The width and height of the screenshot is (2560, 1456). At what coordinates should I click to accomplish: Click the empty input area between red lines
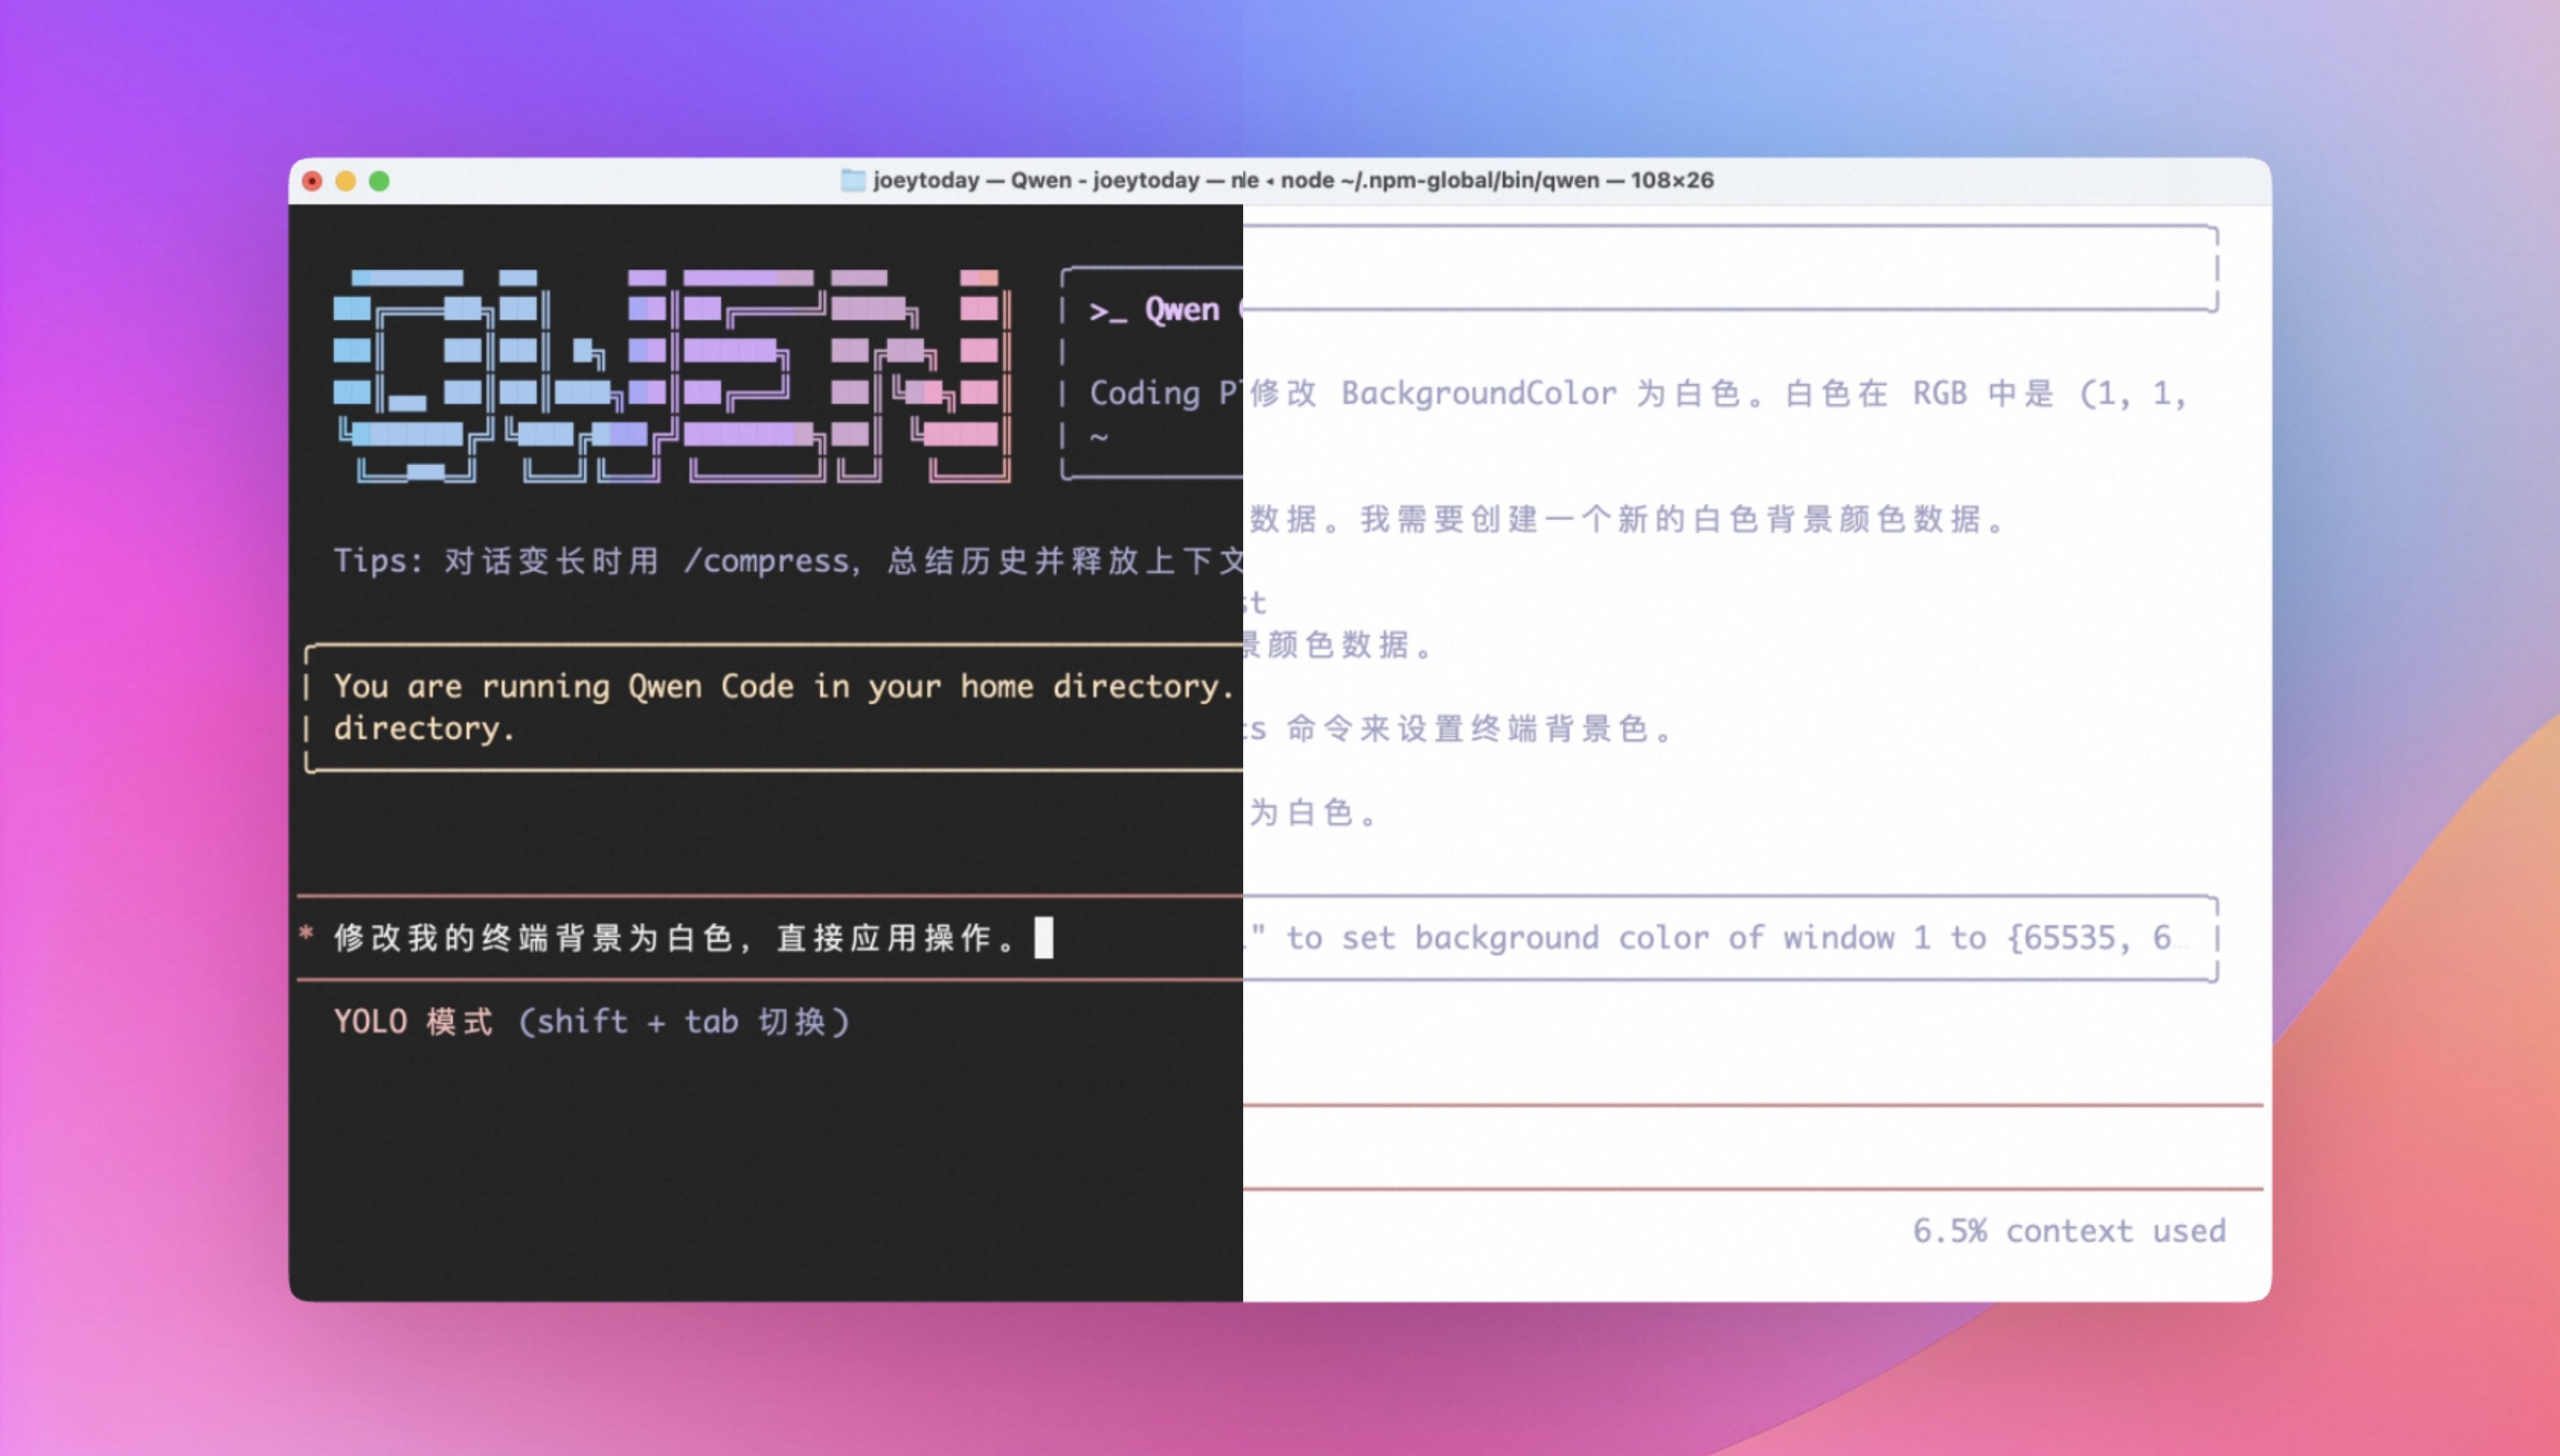(1751, 1147)
